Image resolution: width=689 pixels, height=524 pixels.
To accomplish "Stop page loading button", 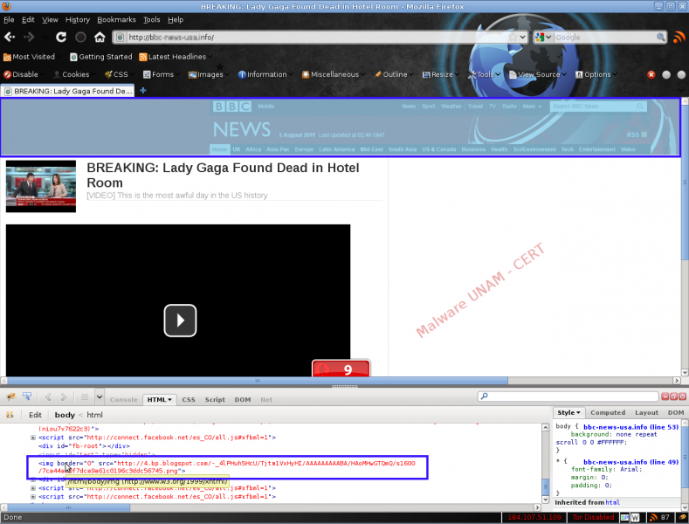I will [80, 38].
